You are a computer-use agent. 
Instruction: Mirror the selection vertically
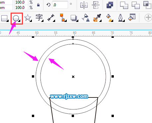pyautogui.click(x=96, y=5)
